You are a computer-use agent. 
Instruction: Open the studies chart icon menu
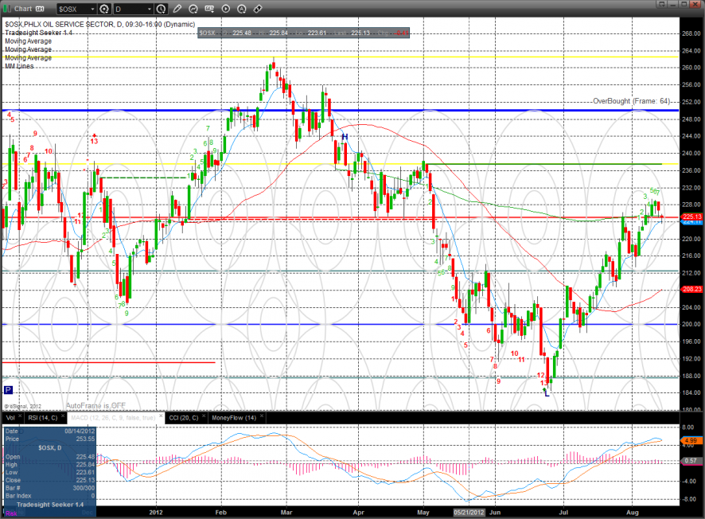coord(193,9)
